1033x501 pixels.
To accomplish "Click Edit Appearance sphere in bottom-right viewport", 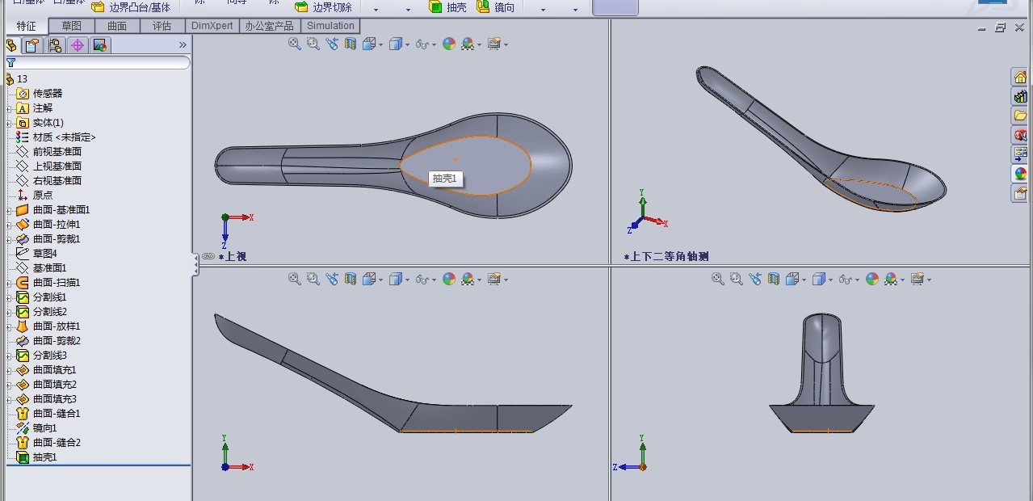I will coord(872,279).
